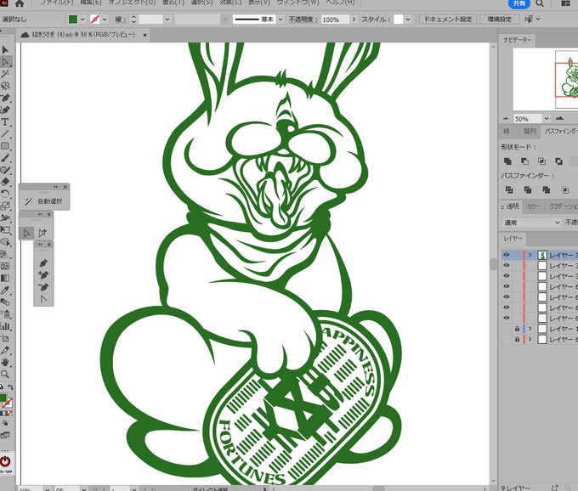This screenshot has width=578, height=491.
Task: Select the Type tool
Action: pos(5,122)
